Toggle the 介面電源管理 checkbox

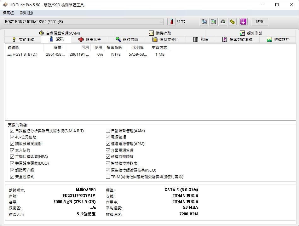click(x=108, y=150)
